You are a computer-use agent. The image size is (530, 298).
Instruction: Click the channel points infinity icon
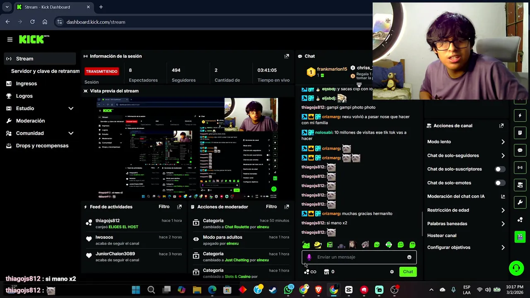310,272
